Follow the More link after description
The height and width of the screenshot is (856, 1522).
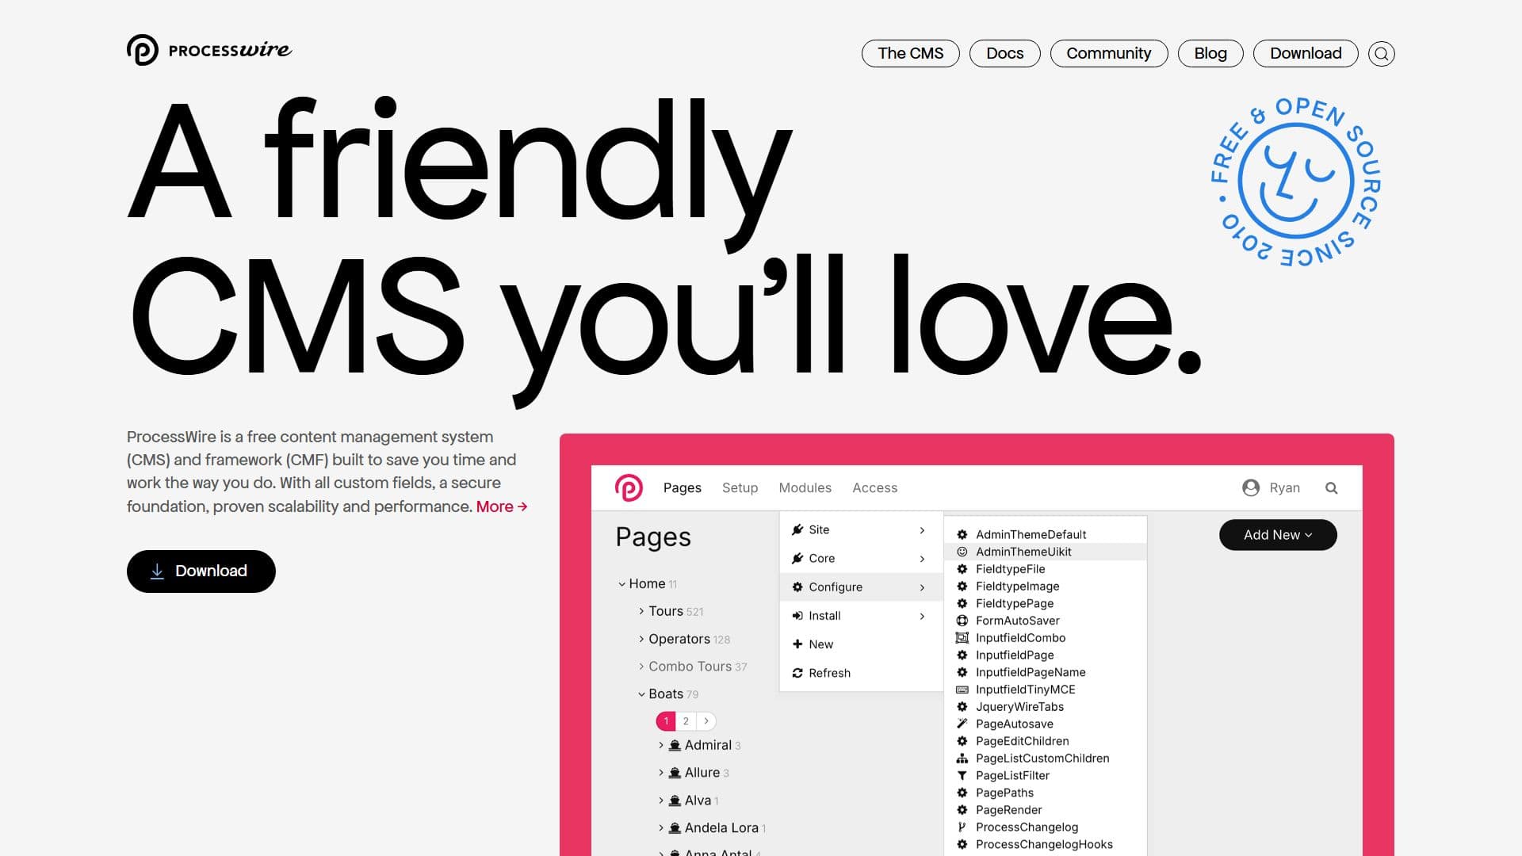(x=501, y=506)
